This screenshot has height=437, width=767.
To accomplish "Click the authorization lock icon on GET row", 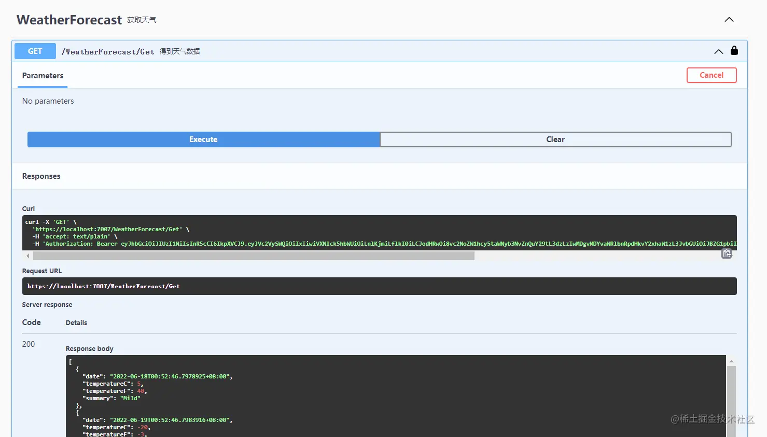I will click(734, 50).
